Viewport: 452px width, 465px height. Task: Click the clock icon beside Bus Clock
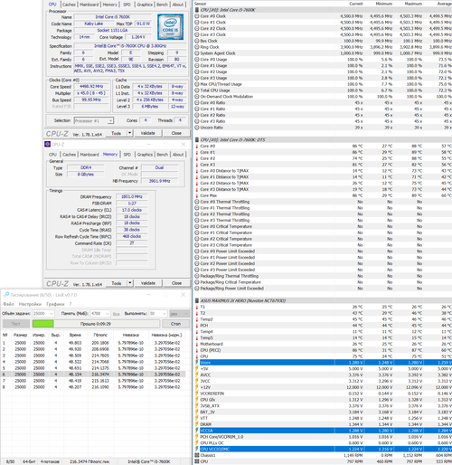coord(197,41)
